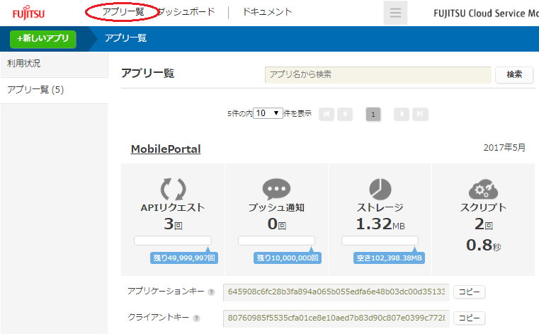
Task: Select 利用状況 in the sidebar
Action: coord(55,64)
